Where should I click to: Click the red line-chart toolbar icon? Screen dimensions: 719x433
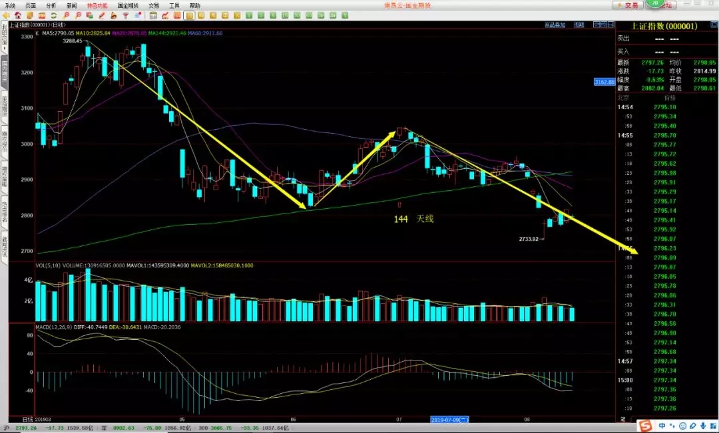[x=165, y=15]
